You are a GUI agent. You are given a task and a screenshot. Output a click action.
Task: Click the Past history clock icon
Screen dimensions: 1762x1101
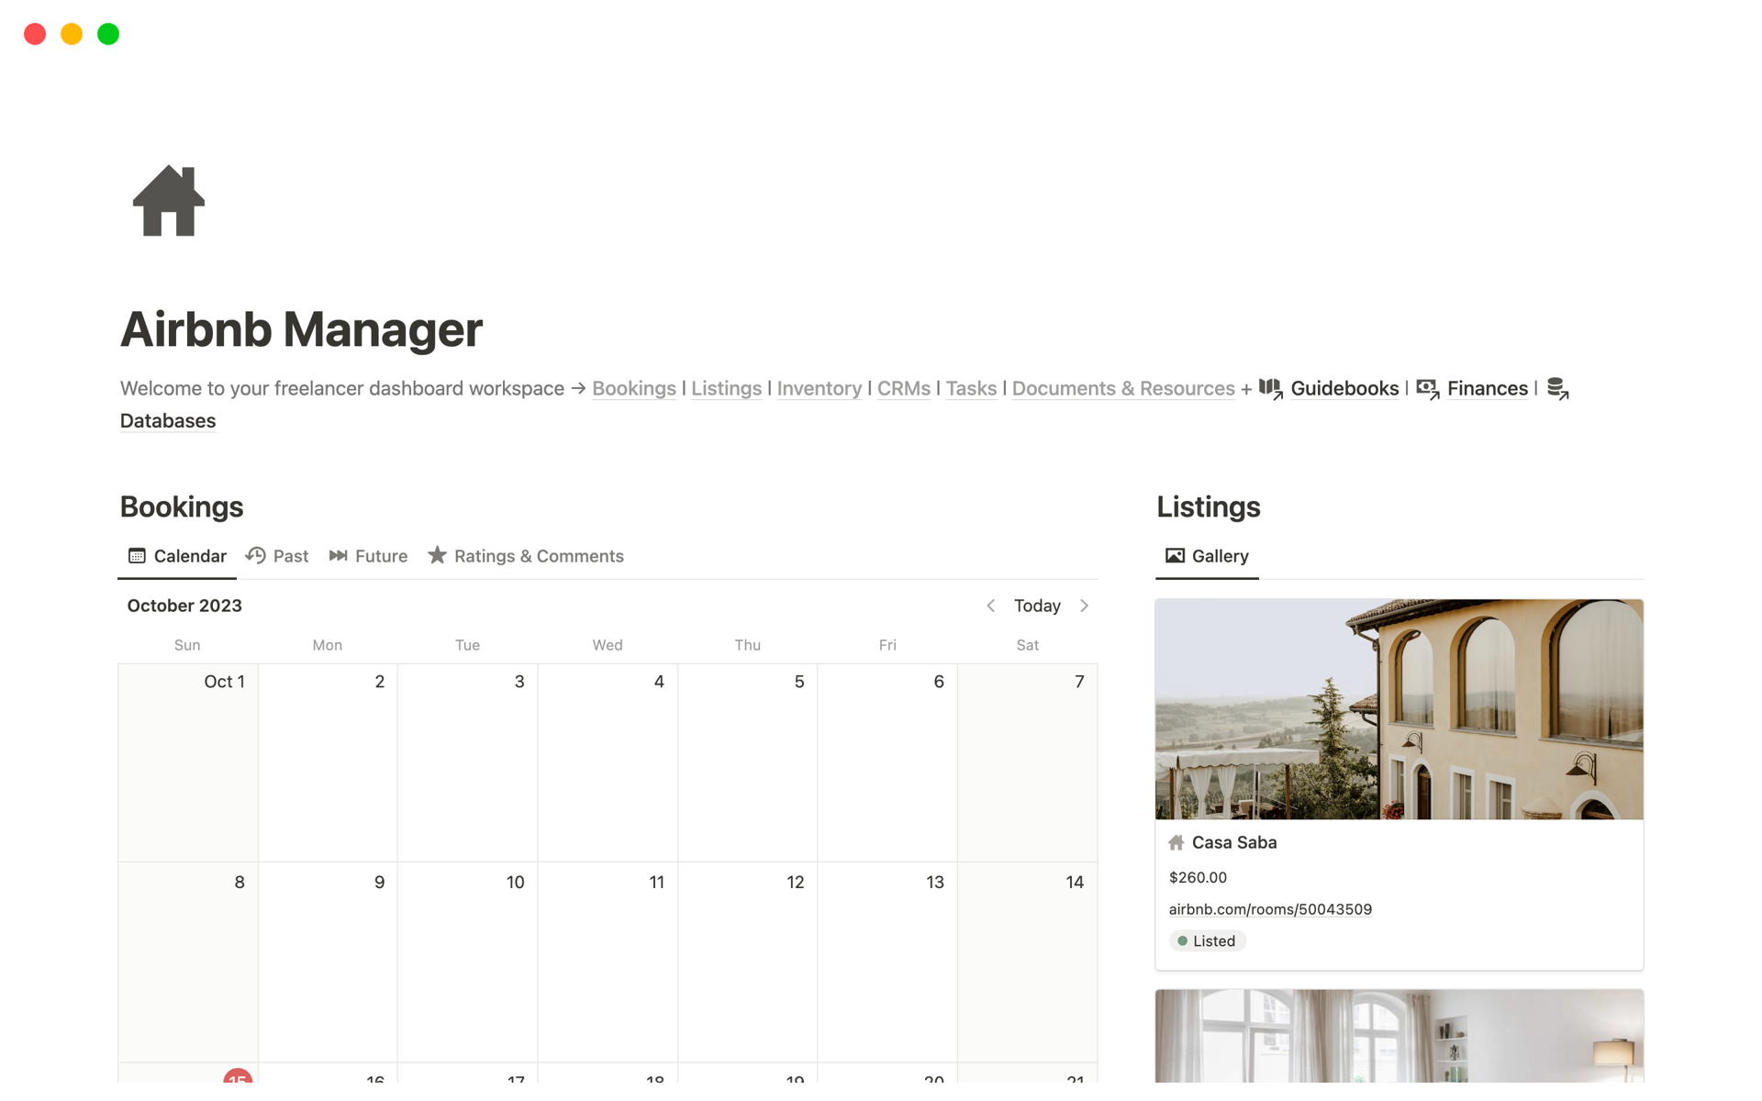[x=256, y=556]
